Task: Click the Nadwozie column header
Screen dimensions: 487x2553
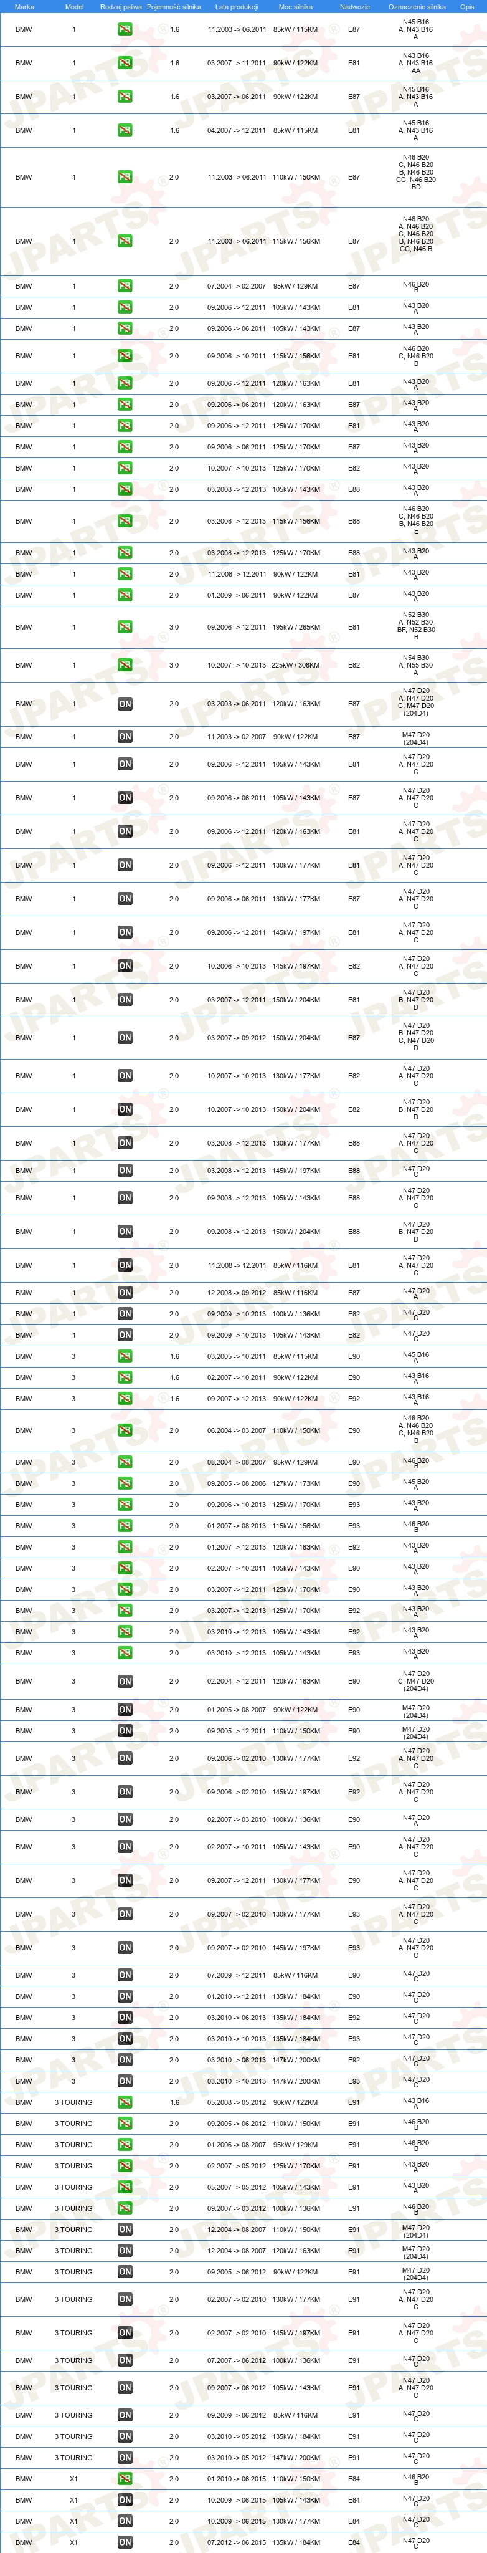Action: 354,7
